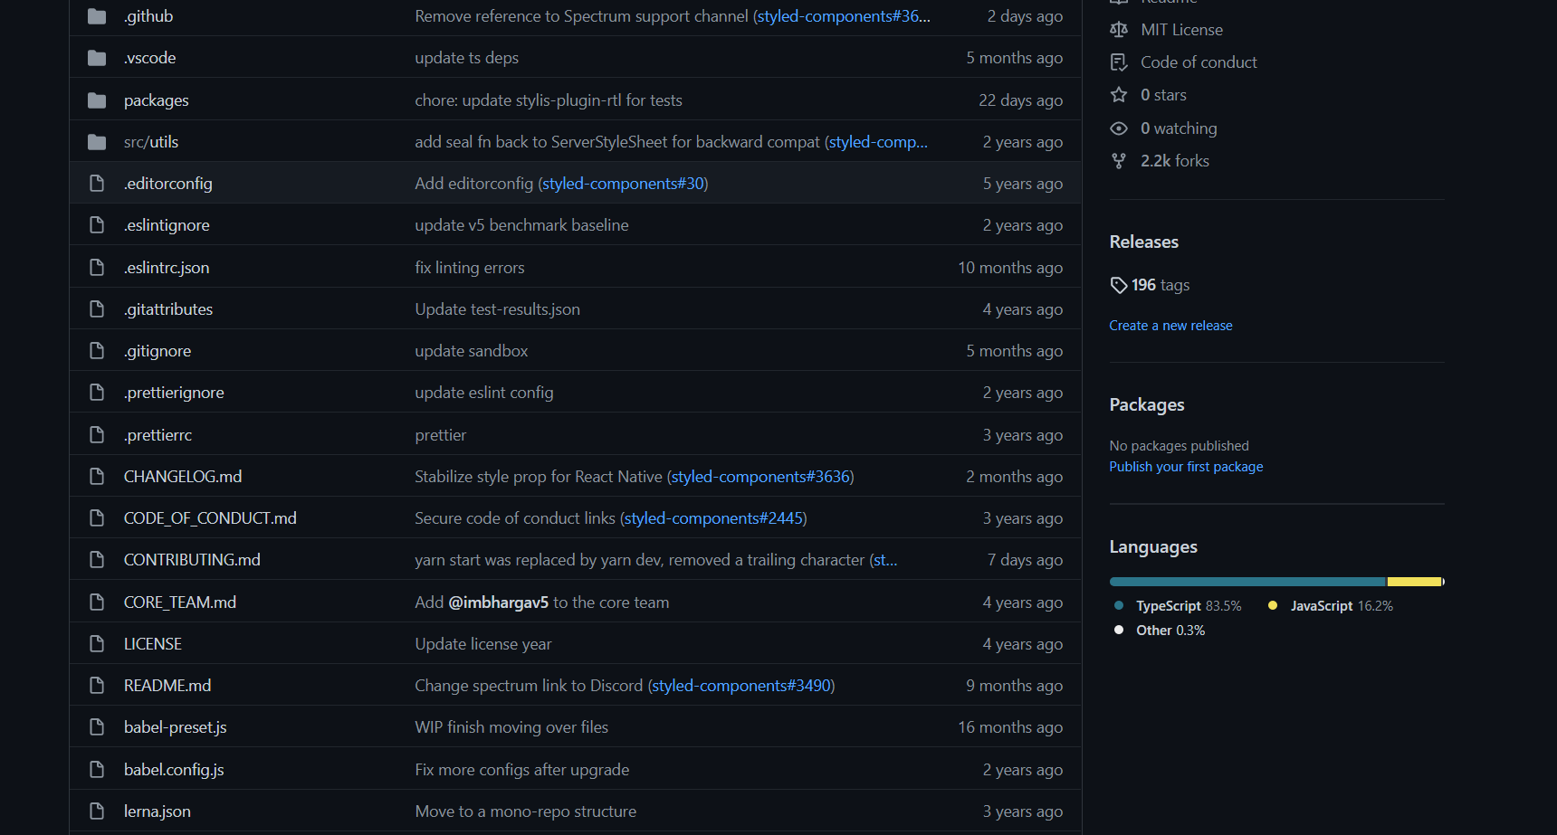
Task: Click the file icon beside .editorconfig
Action: tap(97, 184)
